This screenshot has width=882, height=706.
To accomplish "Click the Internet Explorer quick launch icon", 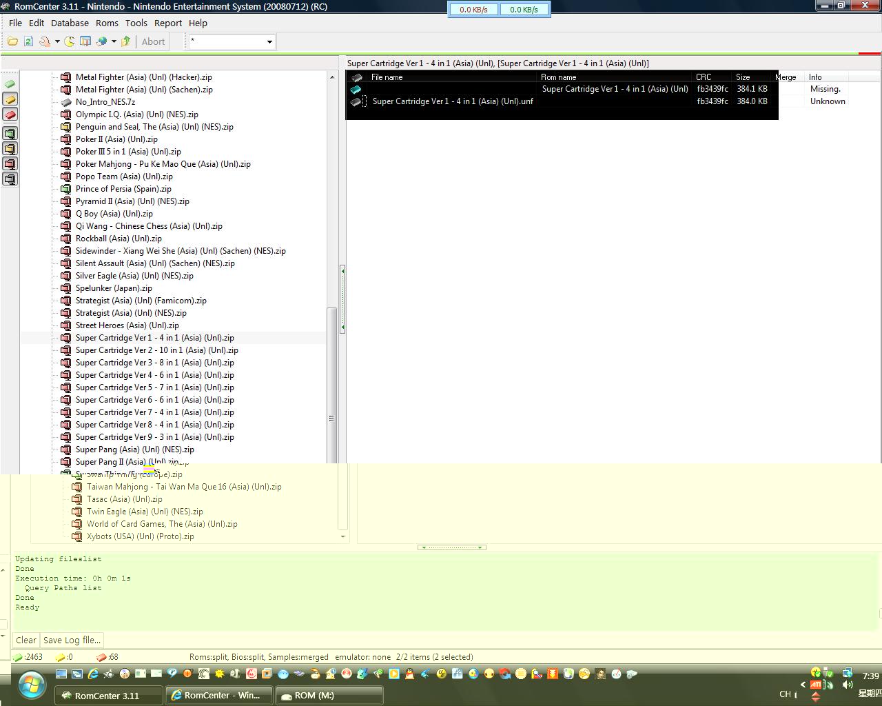I will click(93, 674).
